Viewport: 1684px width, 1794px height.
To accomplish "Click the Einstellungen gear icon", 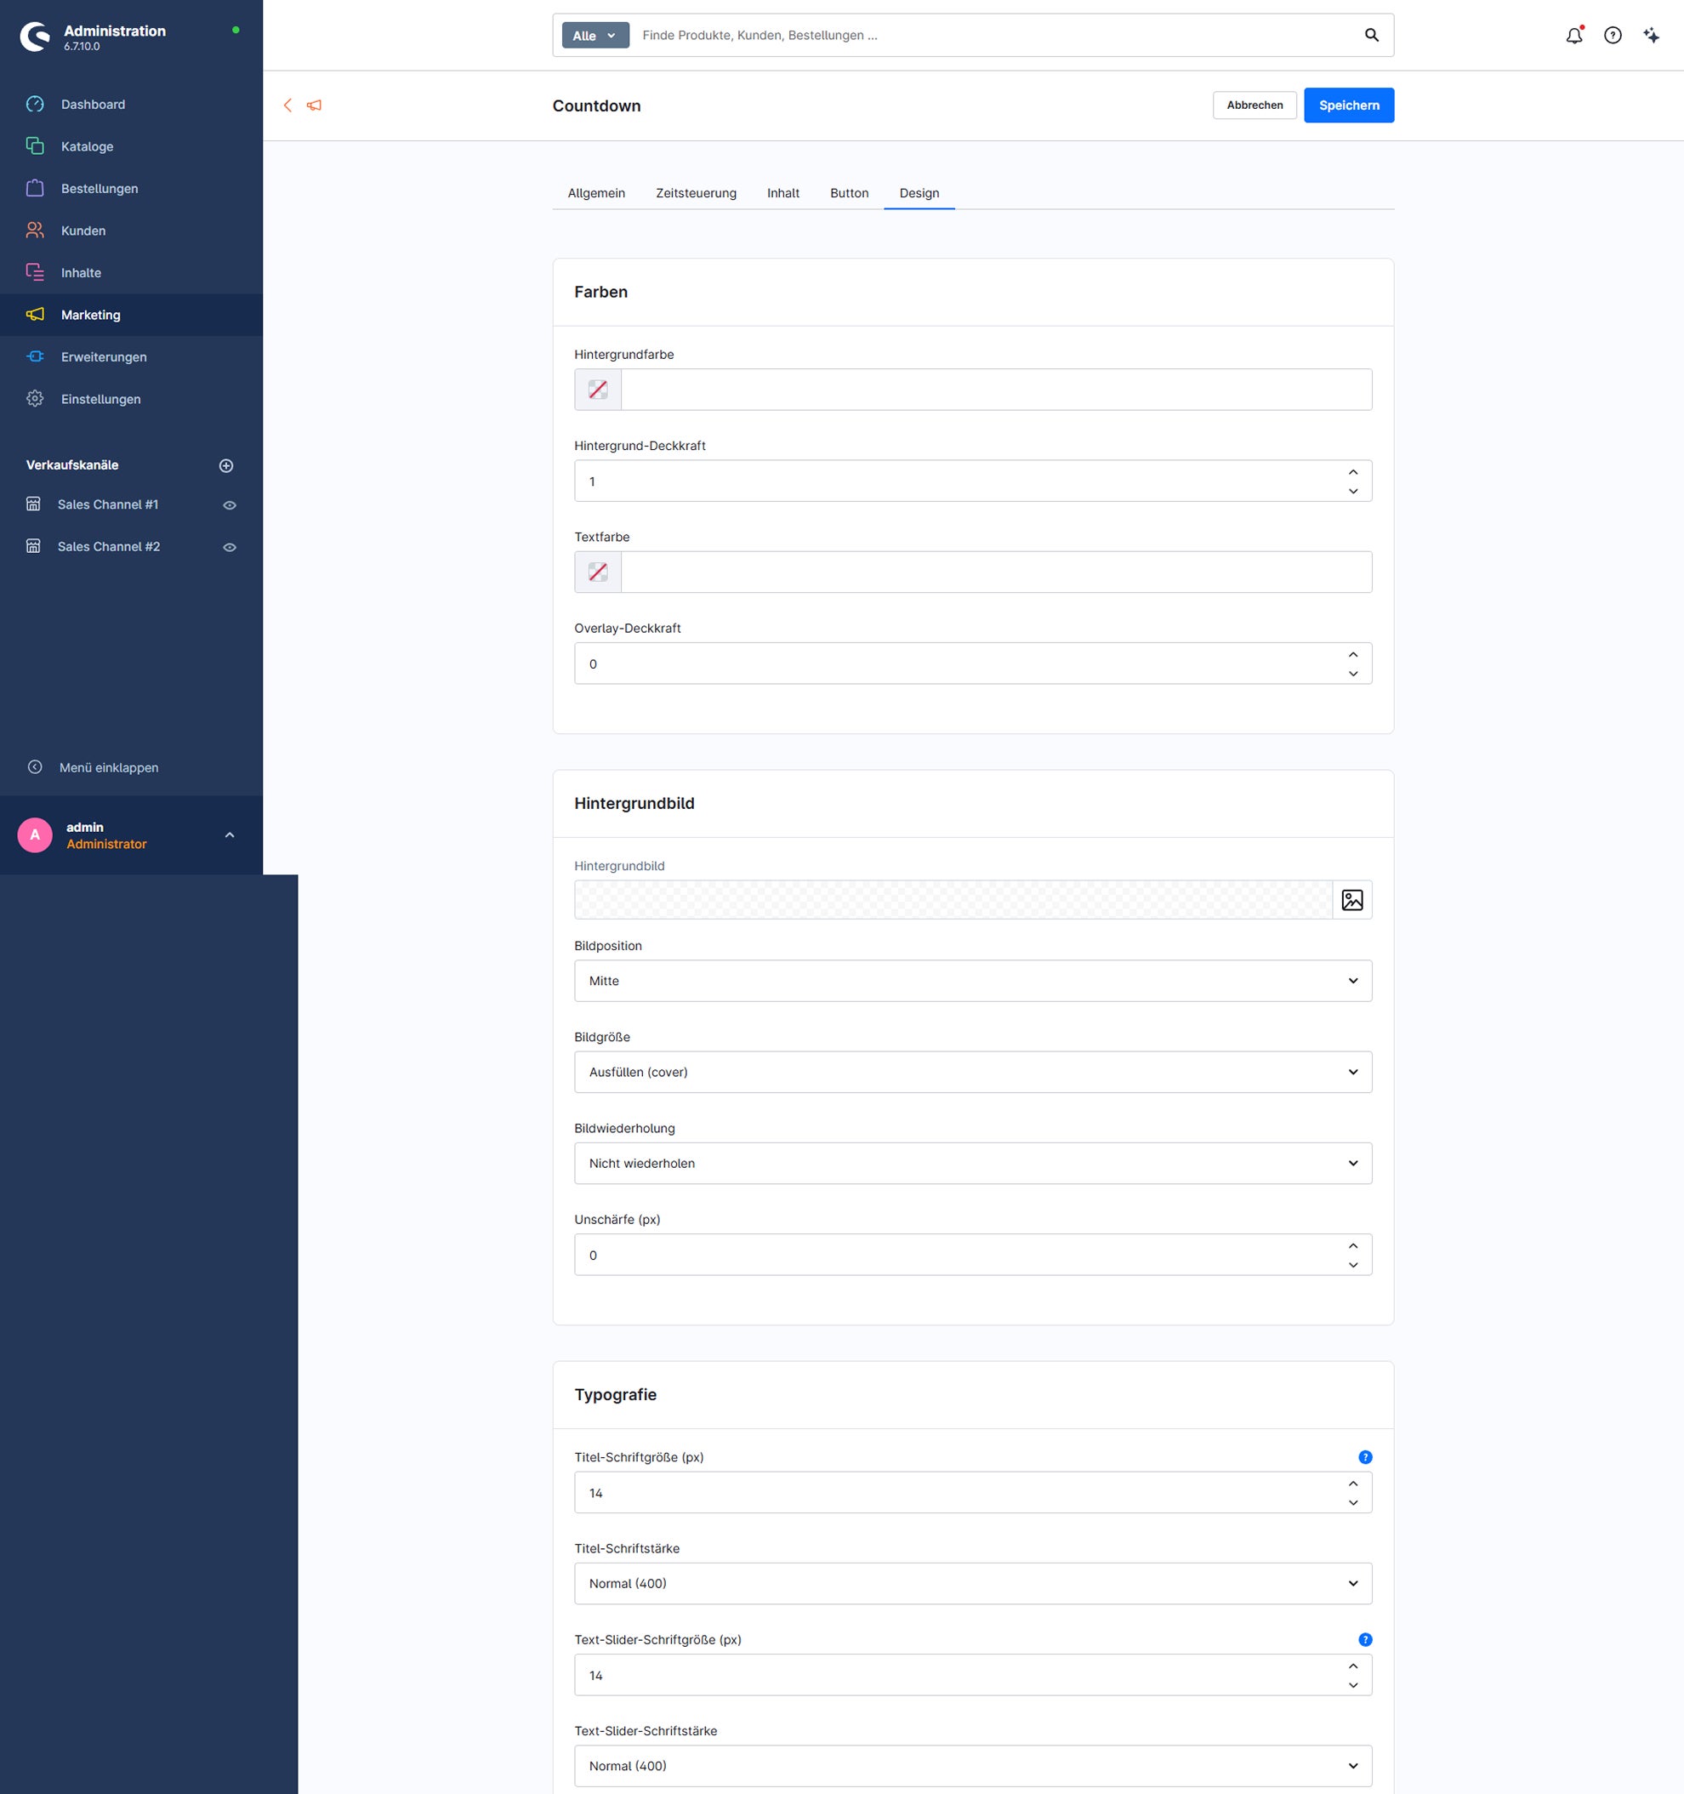I will click(x=34, y=399).
